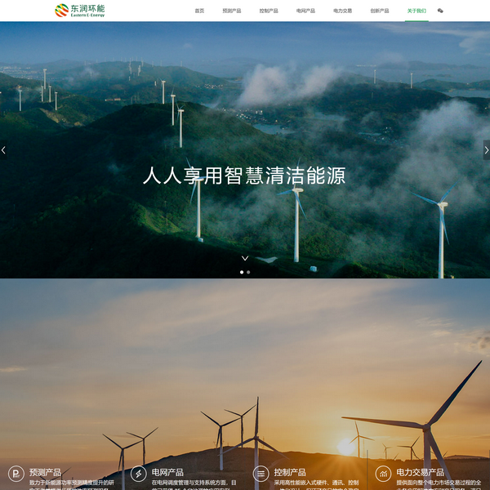This screenshot has height=490, width=490.
Task: Click the 控制产品 list circular icon
Action: (261, 474)
